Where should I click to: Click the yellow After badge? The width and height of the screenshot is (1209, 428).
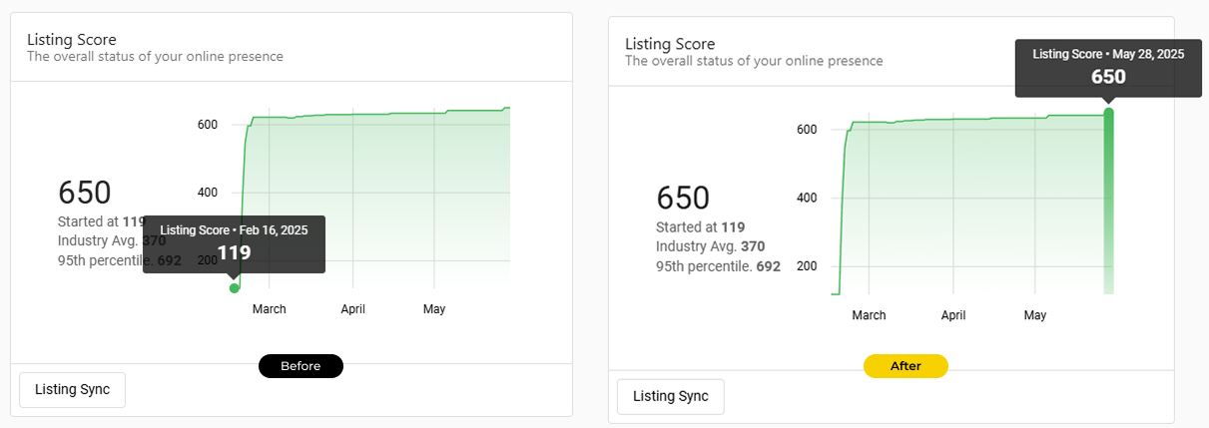pyautogui.click(x=906, y=366)
